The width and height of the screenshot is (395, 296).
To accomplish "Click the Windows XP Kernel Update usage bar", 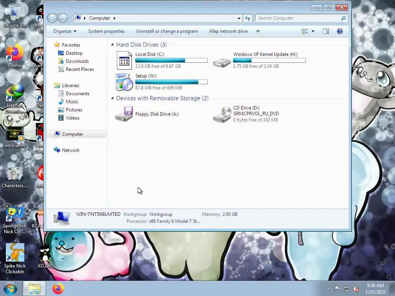I will click(x=269, y=61).
